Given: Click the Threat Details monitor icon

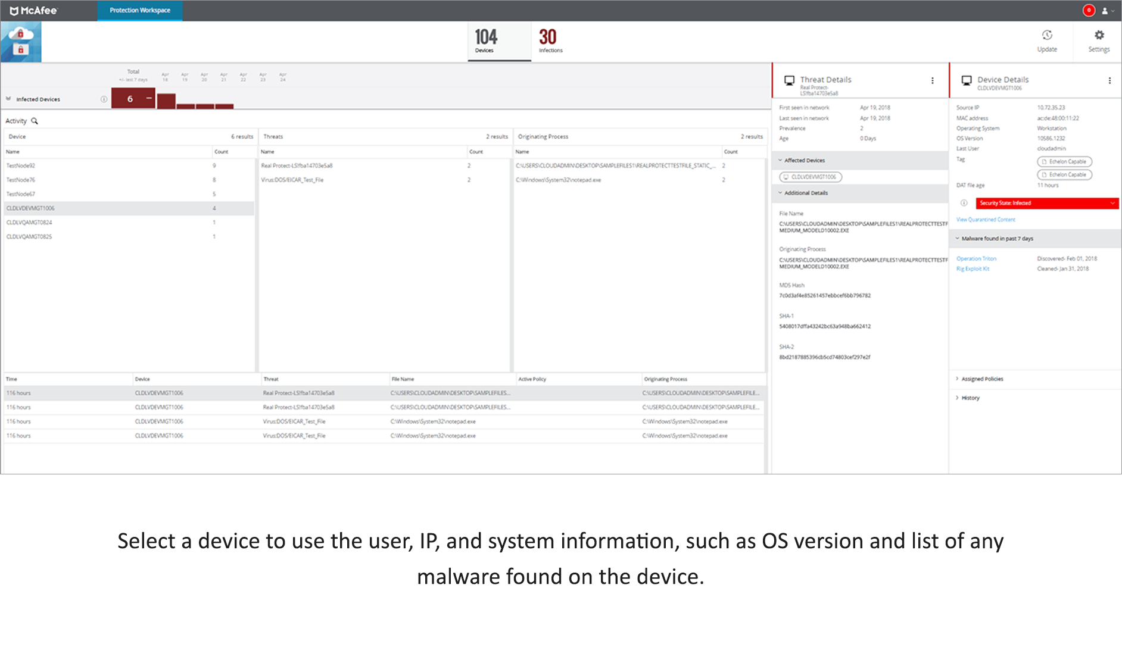Looking at the screenshot, I should (x=790, y=80).
